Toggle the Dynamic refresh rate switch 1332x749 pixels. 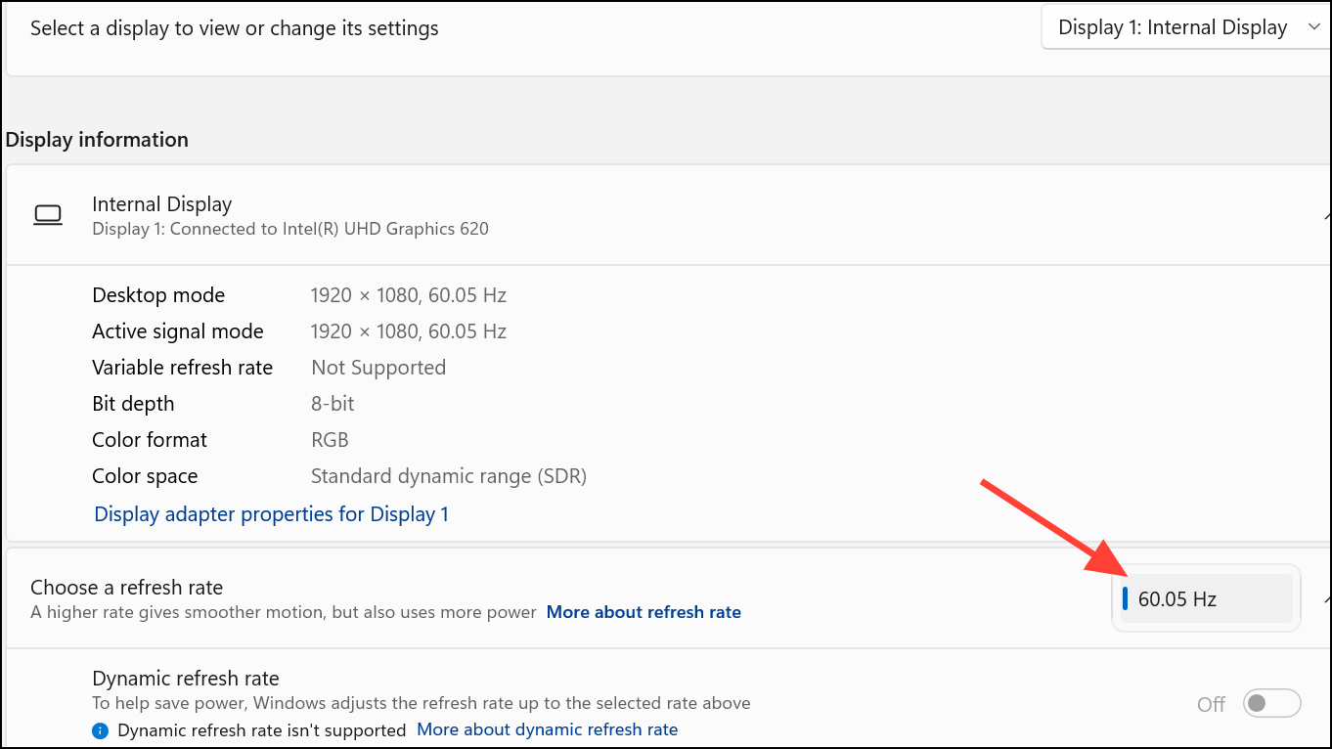pyautogui.click(x=1270, y=703)
